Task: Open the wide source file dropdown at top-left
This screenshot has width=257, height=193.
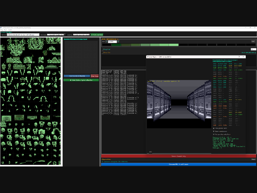Action: (23, 35)
